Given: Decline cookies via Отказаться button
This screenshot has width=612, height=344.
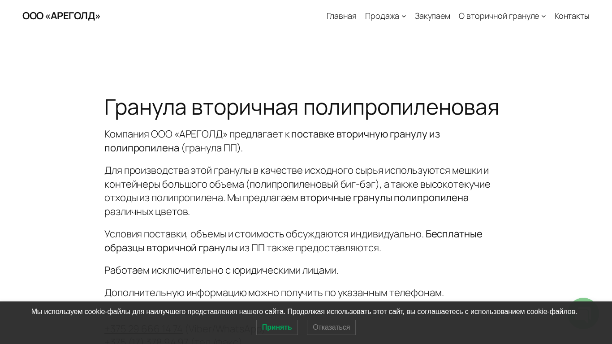Looking at the screenshot, I should 331,327.
